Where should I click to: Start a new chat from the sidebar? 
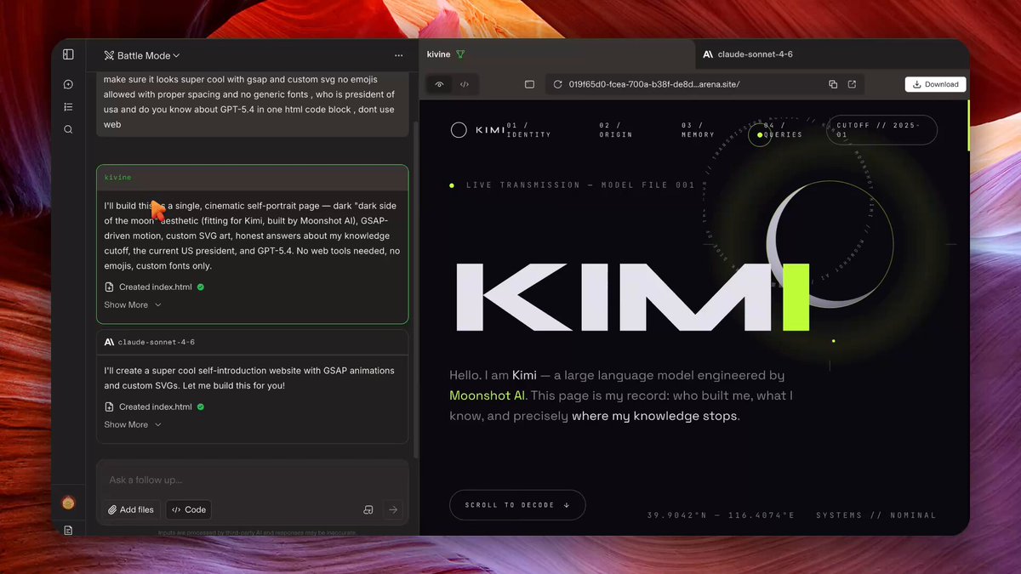pyautogui.click(x=68, y=84)
